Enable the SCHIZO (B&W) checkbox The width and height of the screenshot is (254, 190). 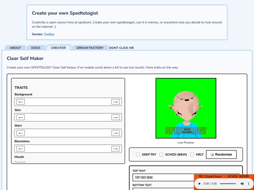tap(161, 155)
